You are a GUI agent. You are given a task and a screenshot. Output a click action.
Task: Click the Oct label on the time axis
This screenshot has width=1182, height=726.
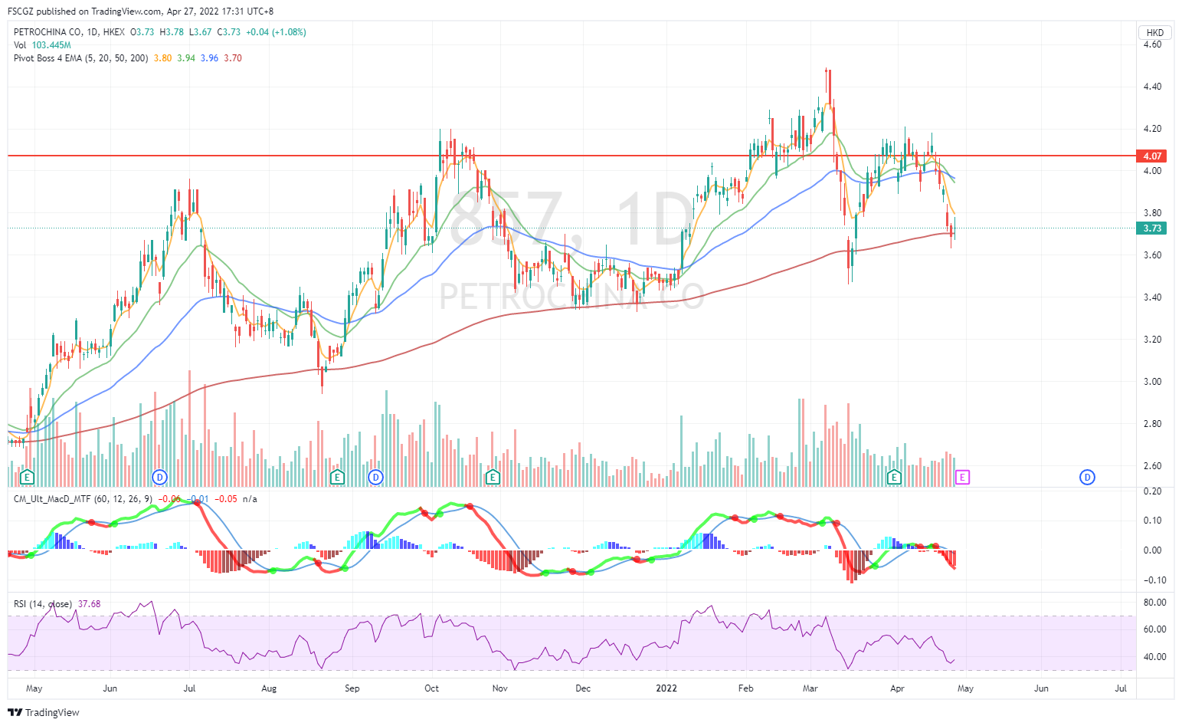coord(432,688)
